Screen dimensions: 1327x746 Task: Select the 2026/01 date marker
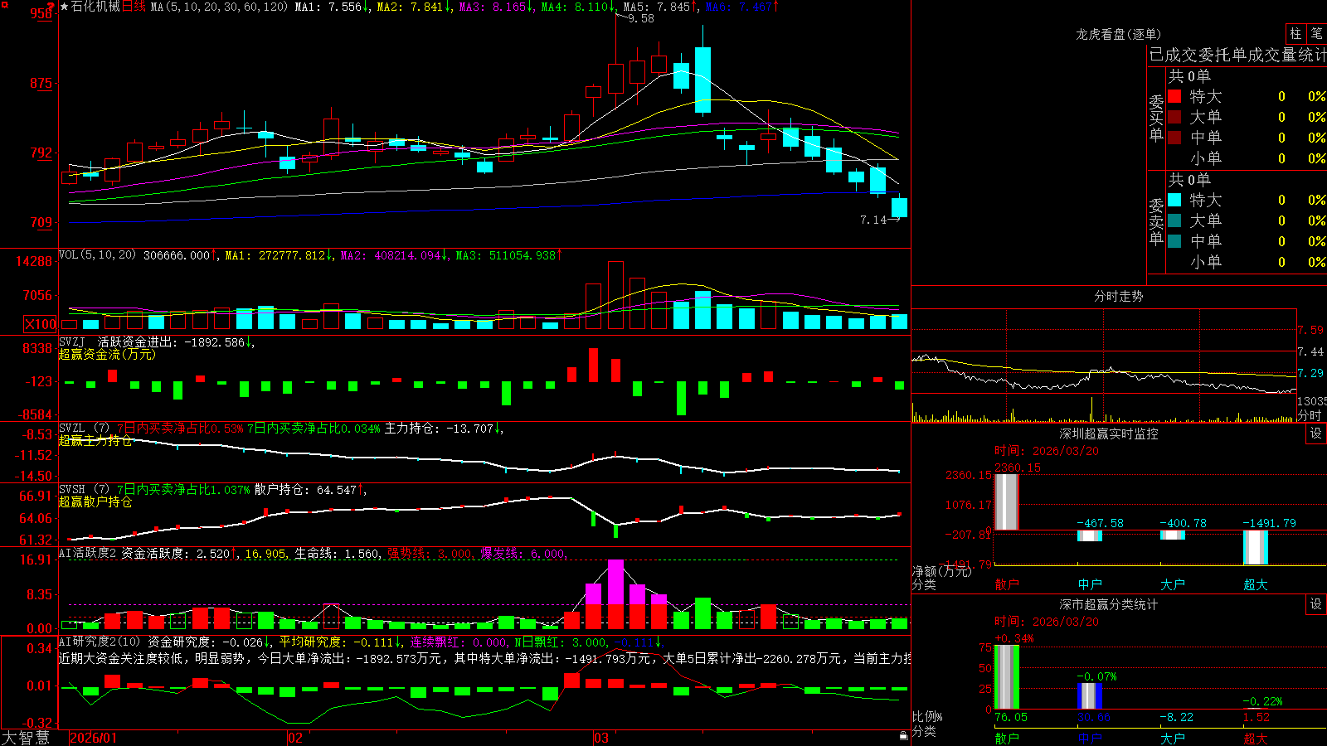coord(94,738)
